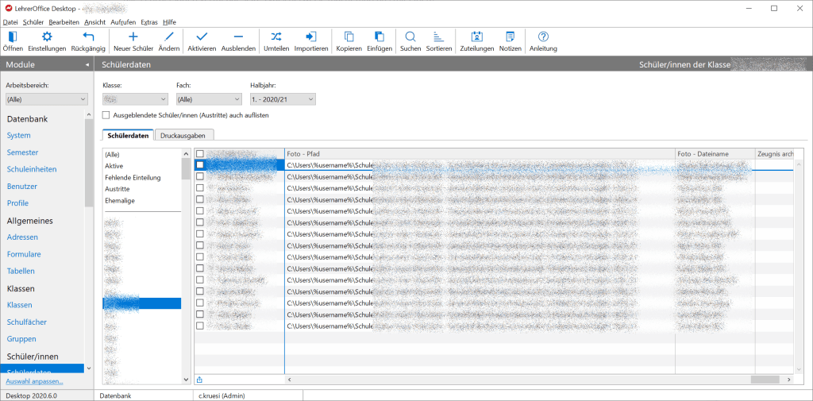Open the Halbjahr dropdown showing 1. - 2020/21
813x401 pixels.
283,99
